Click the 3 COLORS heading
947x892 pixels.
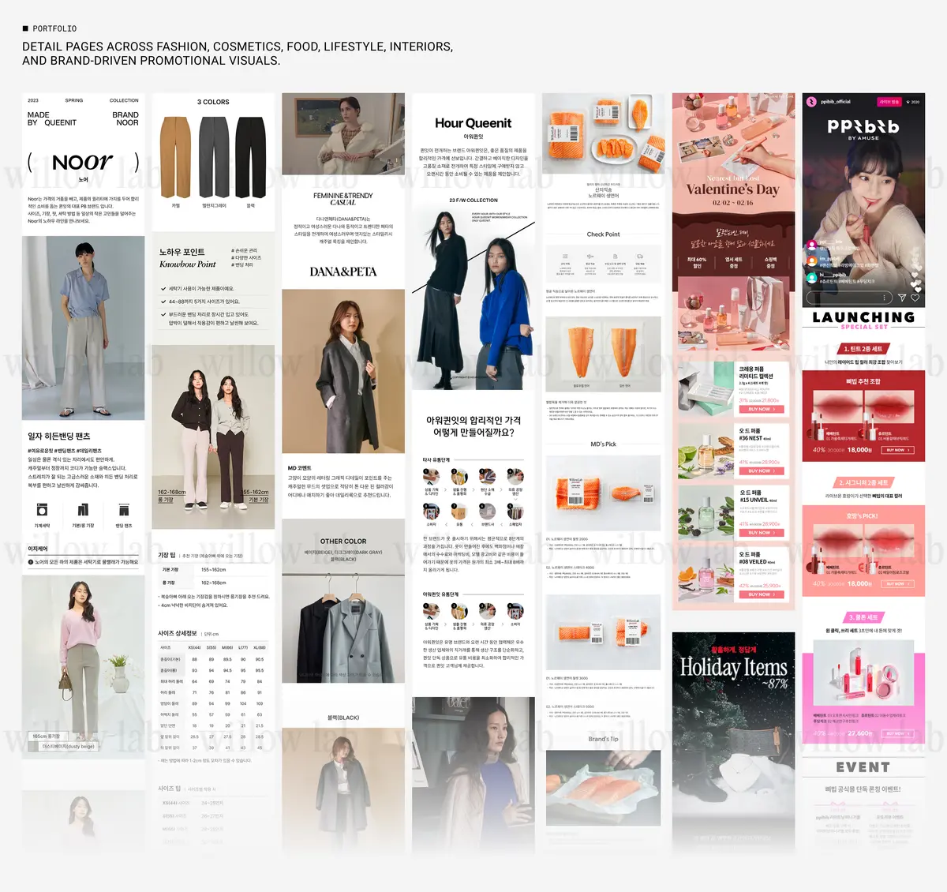[x=213, y=102]
